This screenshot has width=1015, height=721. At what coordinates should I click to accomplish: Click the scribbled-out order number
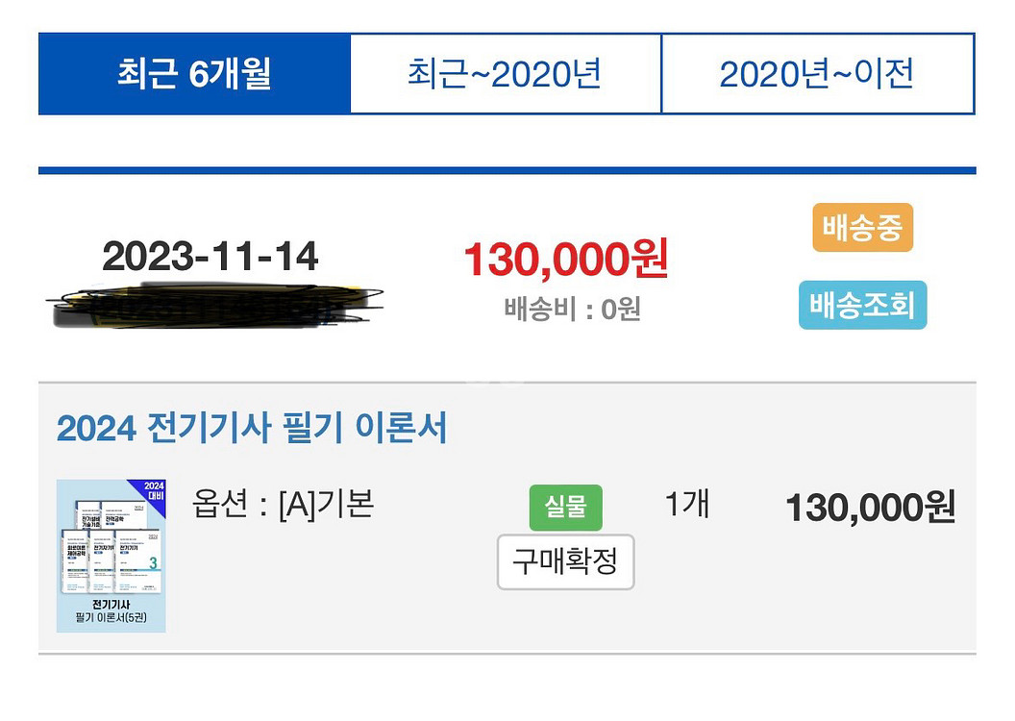pyautogui.click(x=211, y=304)
